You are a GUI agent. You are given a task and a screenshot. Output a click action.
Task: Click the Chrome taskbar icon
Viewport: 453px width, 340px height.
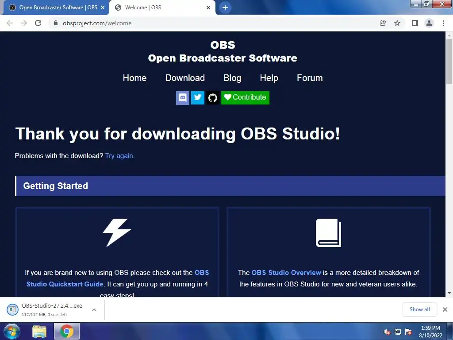point(67,332)
